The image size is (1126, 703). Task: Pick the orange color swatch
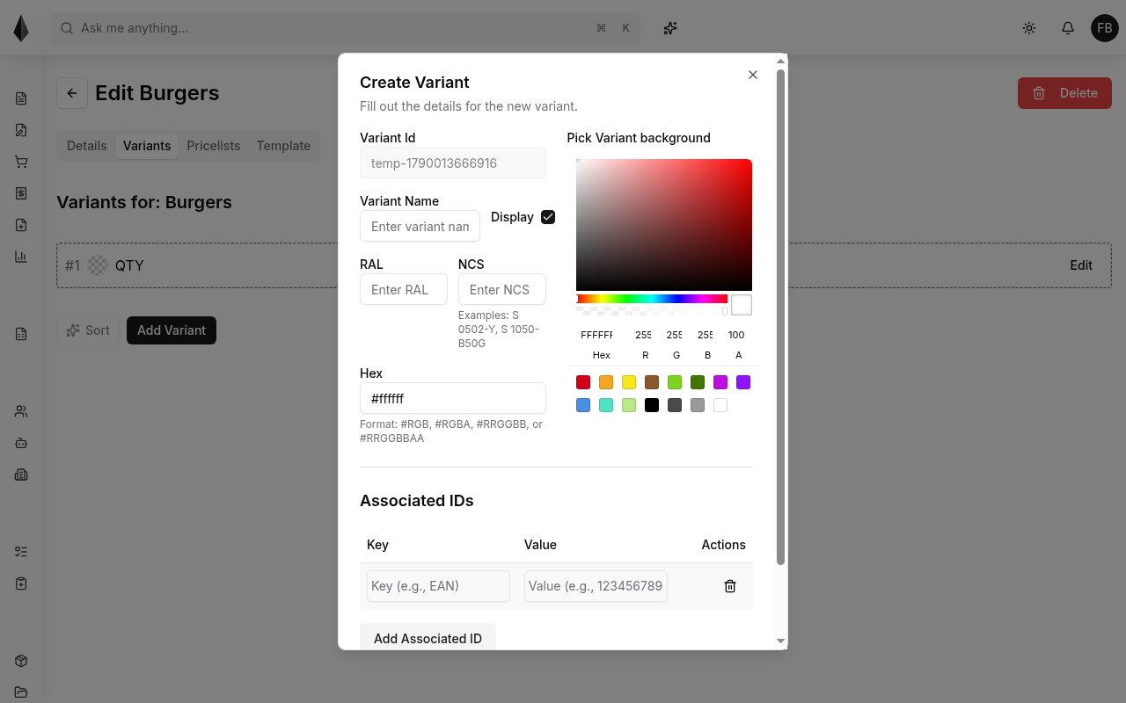click(606, 382)
